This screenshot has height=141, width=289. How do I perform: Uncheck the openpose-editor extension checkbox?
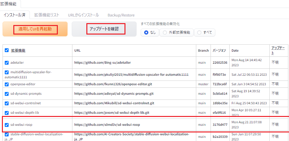7,84
